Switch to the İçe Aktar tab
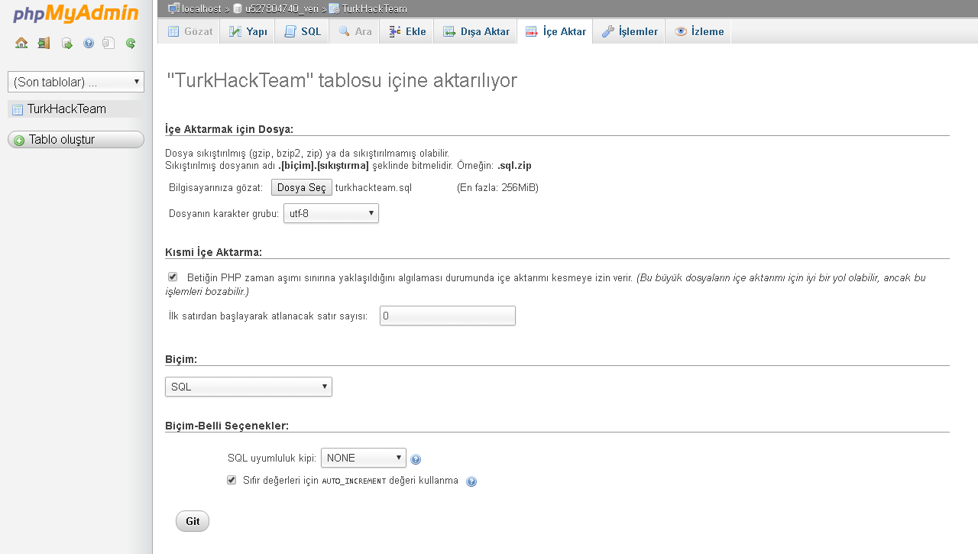The width and height of the screenshot is (978, 554). [x=555, y=31]
